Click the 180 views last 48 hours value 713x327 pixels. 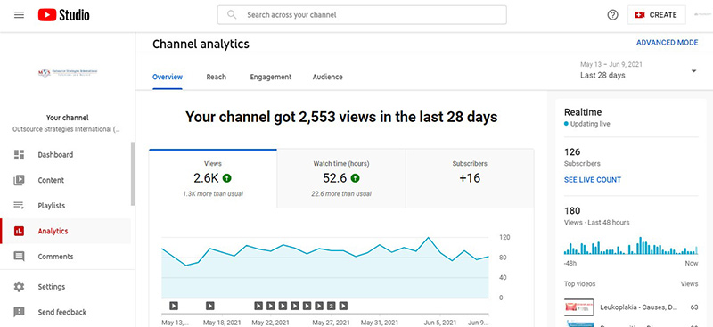click(572, 210)
